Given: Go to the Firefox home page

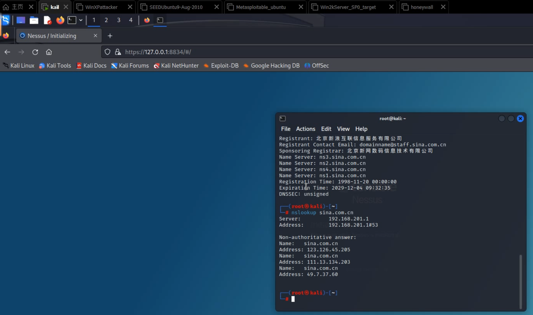Looking at the screenshot, I should click(49, 52).
